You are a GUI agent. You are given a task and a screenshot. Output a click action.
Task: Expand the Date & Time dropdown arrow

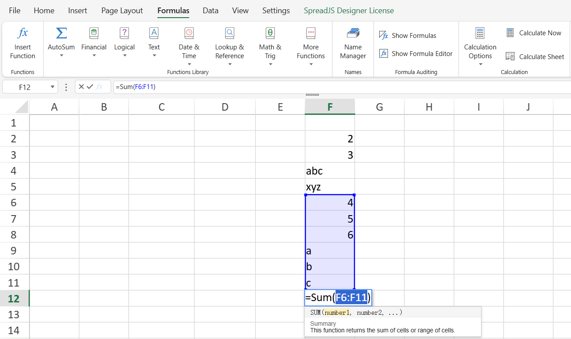(189, 64)
